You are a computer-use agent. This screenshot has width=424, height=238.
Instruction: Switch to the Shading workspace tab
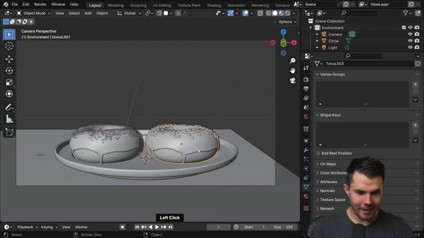214,5
